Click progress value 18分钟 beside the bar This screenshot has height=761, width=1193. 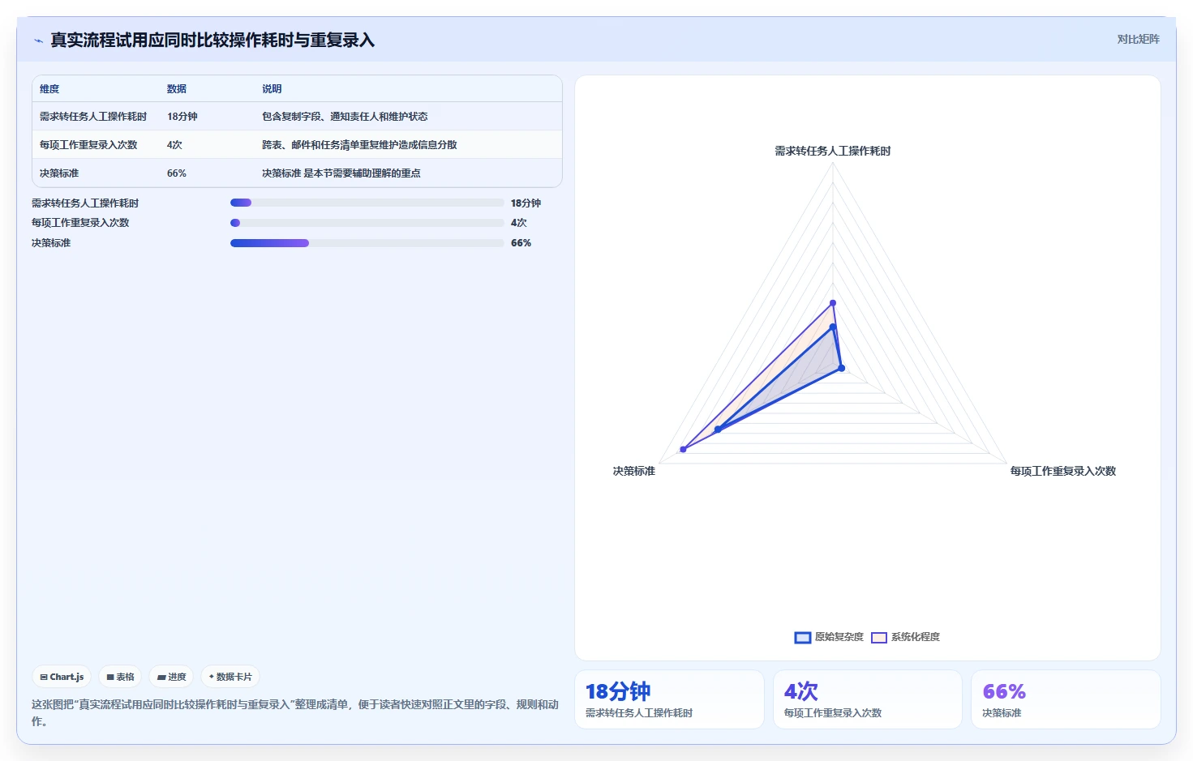click(x=526, y=203)
